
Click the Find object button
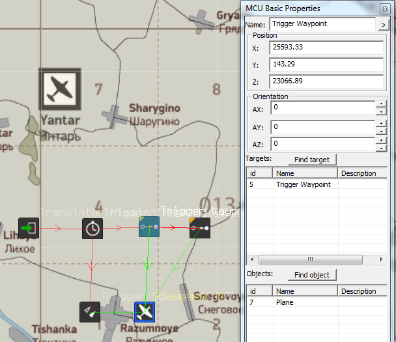tap(312, 275)
